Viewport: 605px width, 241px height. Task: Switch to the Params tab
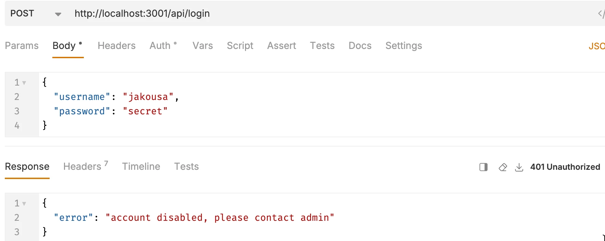[x=22, y=46]
